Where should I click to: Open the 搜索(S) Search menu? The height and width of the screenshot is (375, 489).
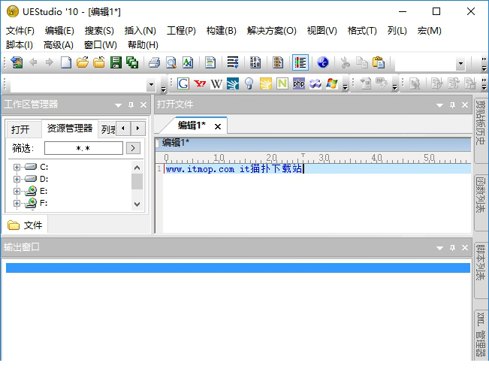coord(99,31)
